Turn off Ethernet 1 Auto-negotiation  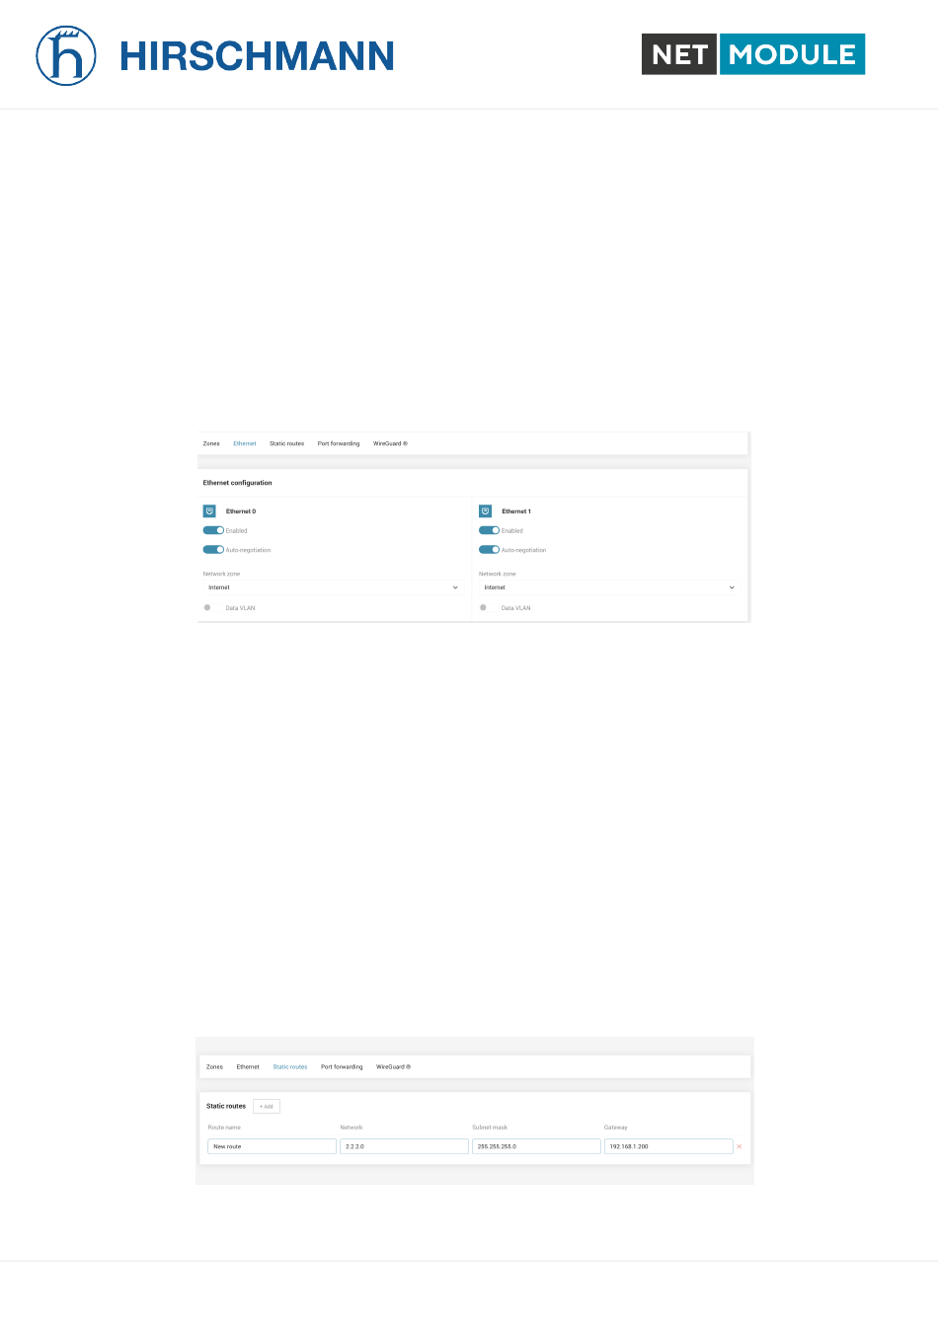[x=489, y=550]
